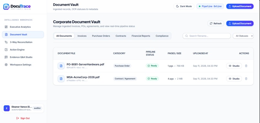This screenshot has width=260, height=123.
Task: Open PO-9081-ServerHardware.pdf filename
Action: click(x=85, y=64)
